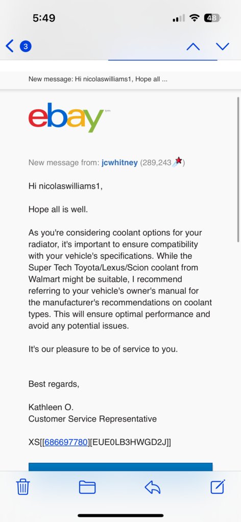Compose a new email with pencil icon

pyautogui.click(x=218, y=487)
